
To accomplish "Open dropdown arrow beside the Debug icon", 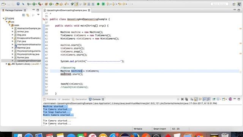I will click(x=31, y=4).
